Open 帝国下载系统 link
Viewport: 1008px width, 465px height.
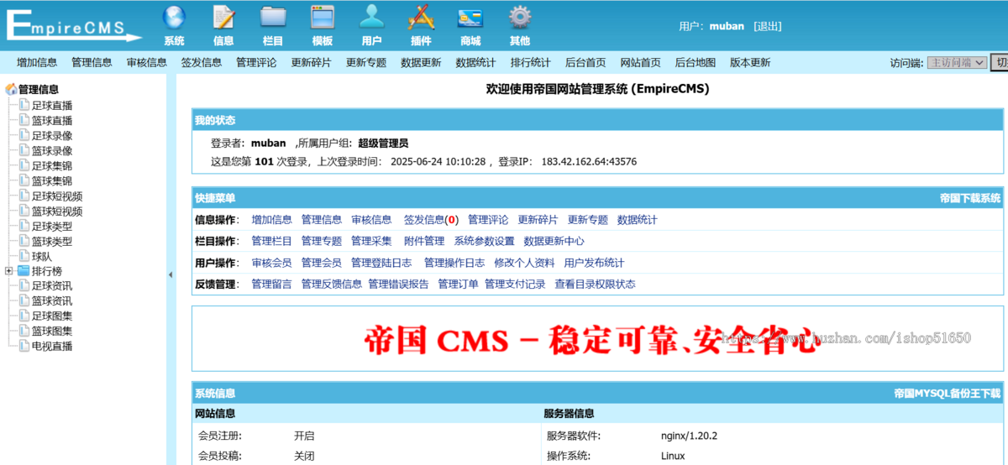970,198
